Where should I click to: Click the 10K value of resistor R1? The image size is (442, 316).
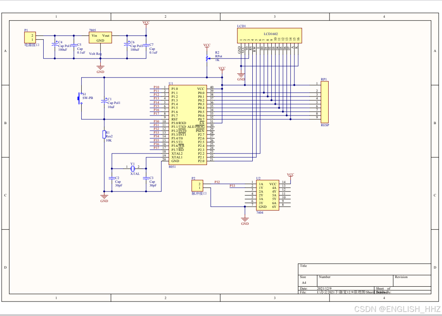pyautogui.click(x=108, y=140)
